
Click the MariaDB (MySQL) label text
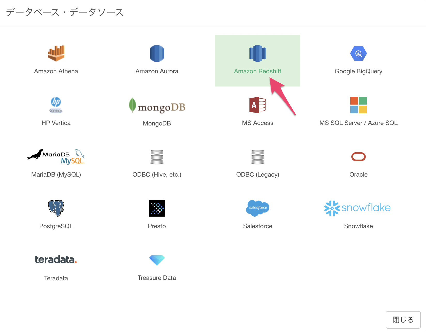pos(56,175)
